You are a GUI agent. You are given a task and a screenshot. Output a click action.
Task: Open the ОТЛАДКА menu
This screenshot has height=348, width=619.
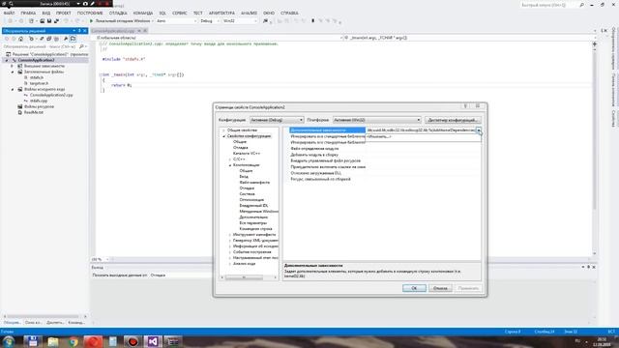point(118,13)
